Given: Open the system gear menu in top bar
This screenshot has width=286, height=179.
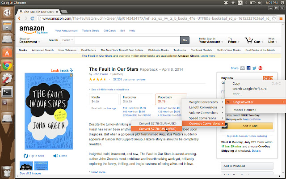Looking at the screenshot, I should (x=282, y=3).
